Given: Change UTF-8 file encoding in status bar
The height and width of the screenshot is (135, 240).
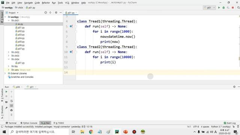Looking at the screenshot, I should [196, 127].
